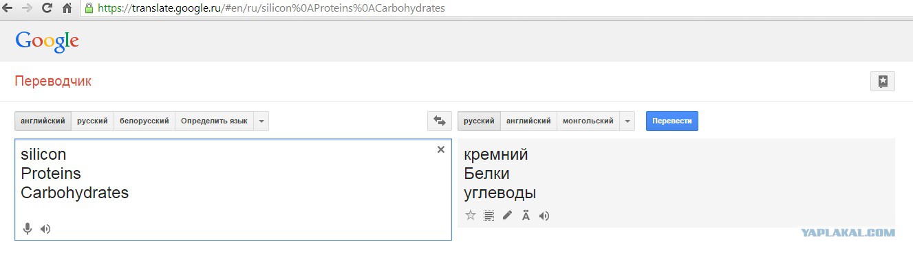913x253 pixels.
Task: Click inside the source text box
Action: point(233,189)
